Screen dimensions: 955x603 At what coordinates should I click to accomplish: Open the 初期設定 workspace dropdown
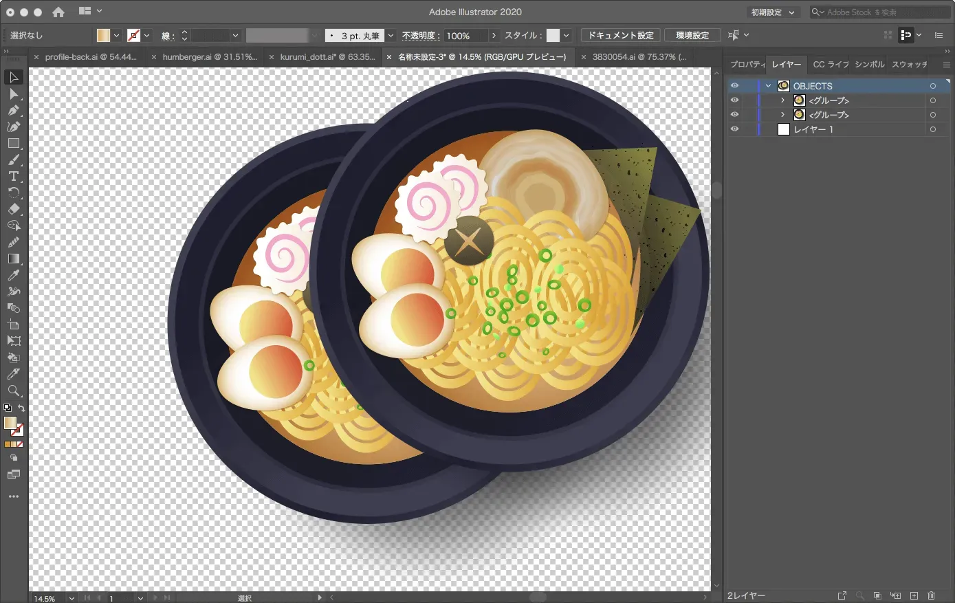pos(773,12)
